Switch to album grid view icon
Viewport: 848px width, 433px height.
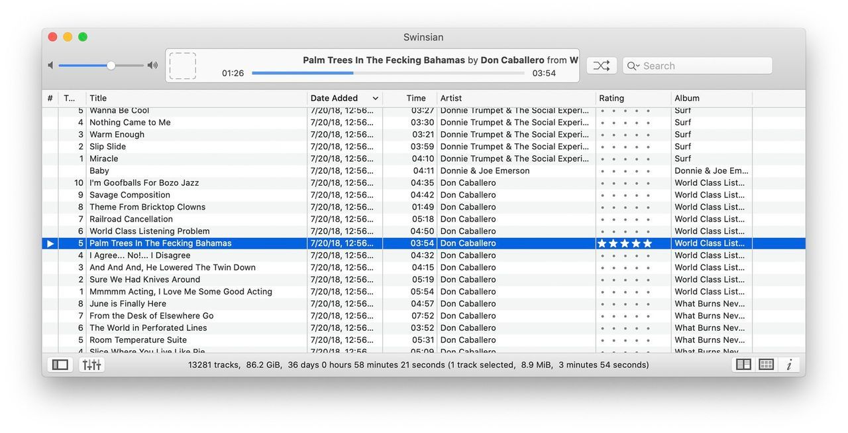point(766,365)
